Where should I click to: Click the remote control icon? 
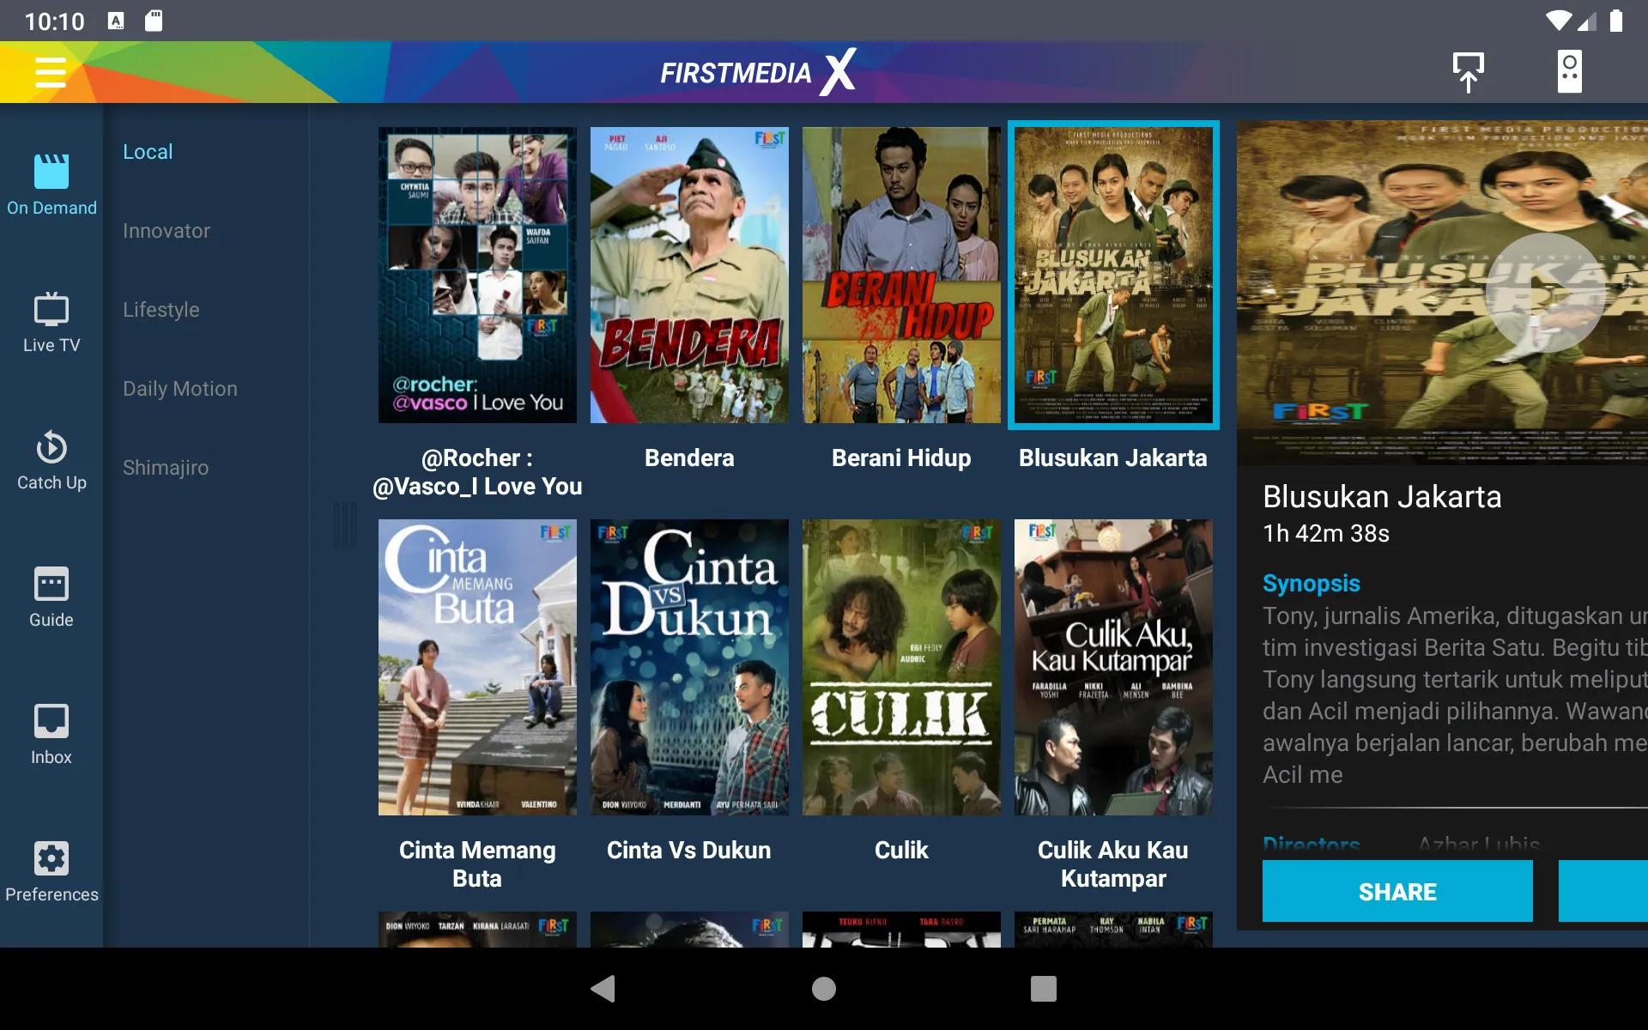[x=1568, y=71]
